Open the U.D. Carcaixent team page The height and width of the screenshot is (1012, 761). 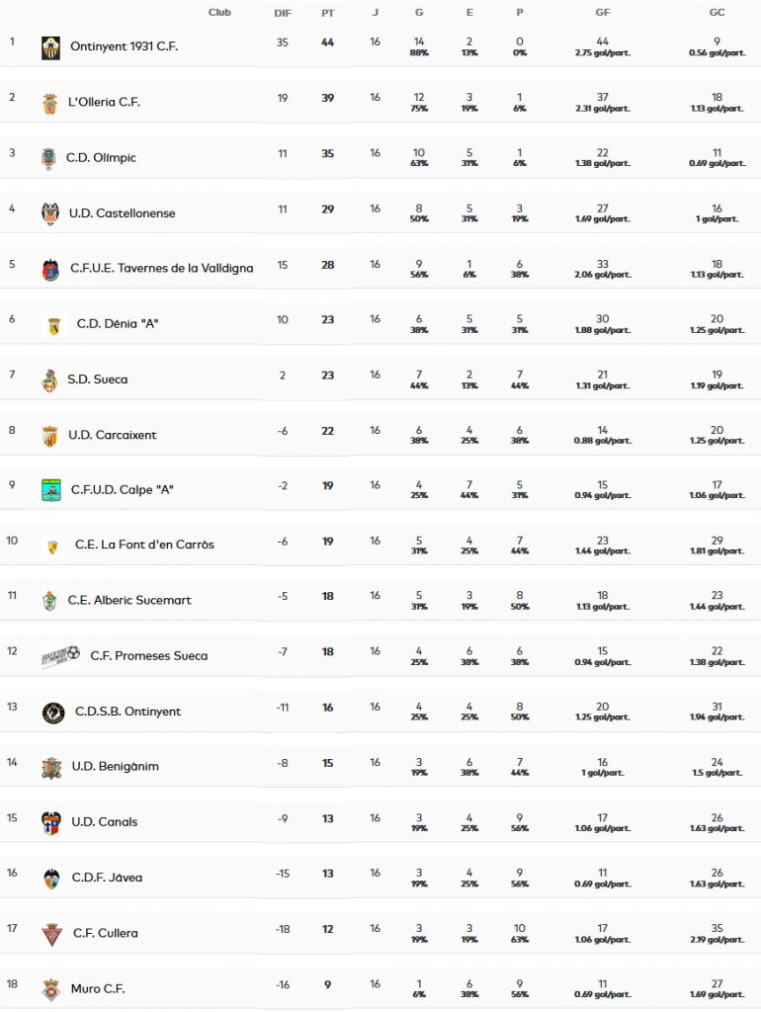[x=112, y=435]
